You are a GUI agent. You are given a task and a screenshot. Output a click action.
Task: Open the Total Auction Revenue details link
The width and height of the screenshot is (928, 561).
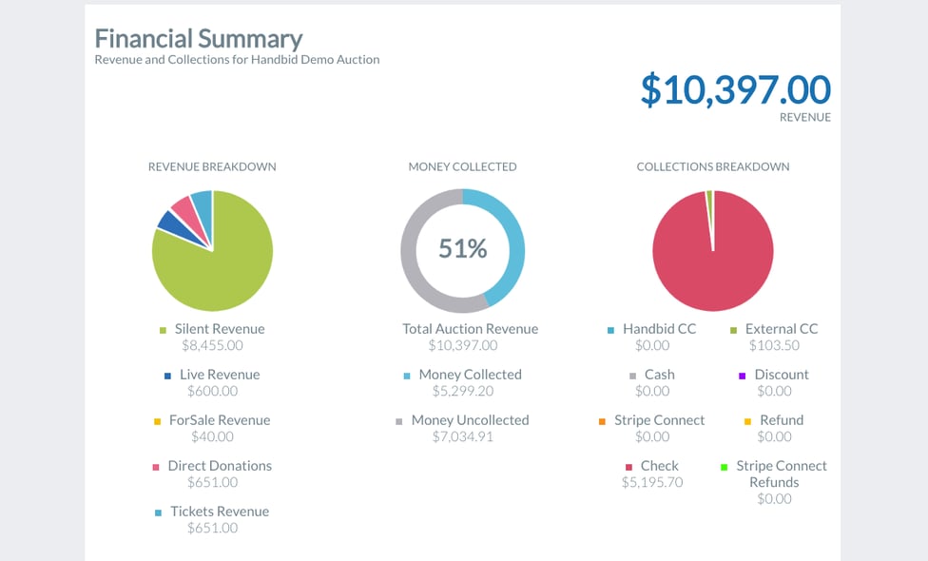click(x=469, y=328)
